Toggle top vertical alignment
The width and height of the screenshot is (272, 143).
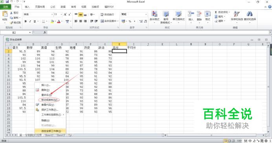pyautogui.click(x=76, y=14)
